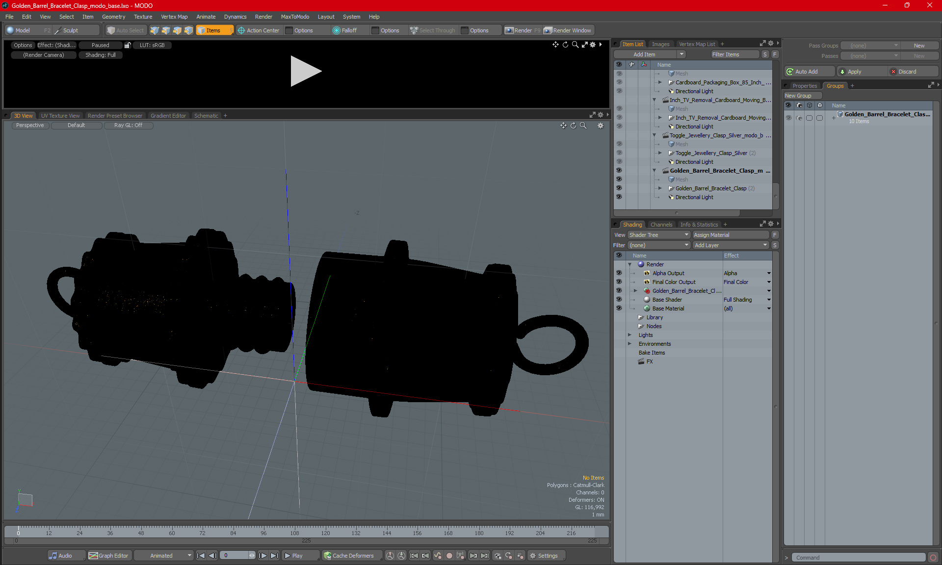Select Sculpt mode tool
Screen dimensions: 942x565
point(66,30)
